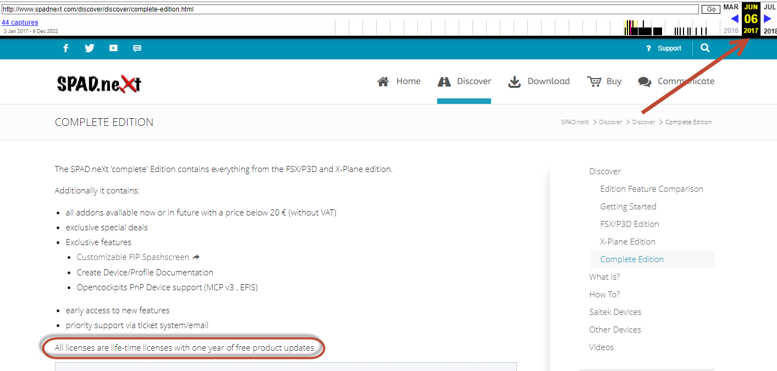Image resolution: width=777 pixels, height=371 pixels.
Task: Click the Support question mark icon
Action: click(x=649, y=48)
